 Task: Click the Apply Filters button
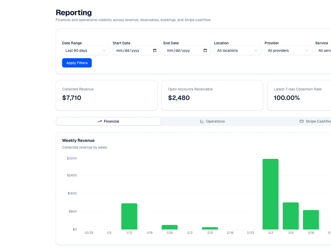tap(77, 63)
